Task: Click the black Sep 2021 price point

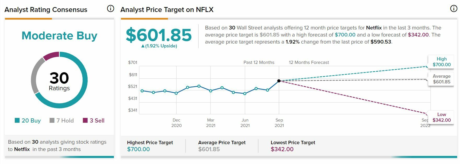Action: (x=279, y=81)
